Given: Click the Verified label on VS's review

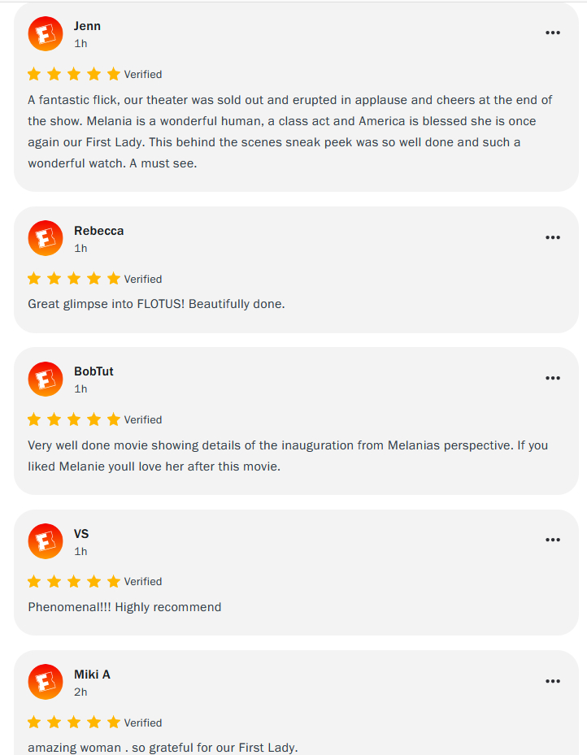Looking at the screenshot, I should (x=143, y=582).
